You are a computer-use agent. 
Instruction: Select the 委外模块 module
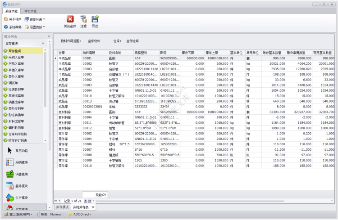coord(21,186)
